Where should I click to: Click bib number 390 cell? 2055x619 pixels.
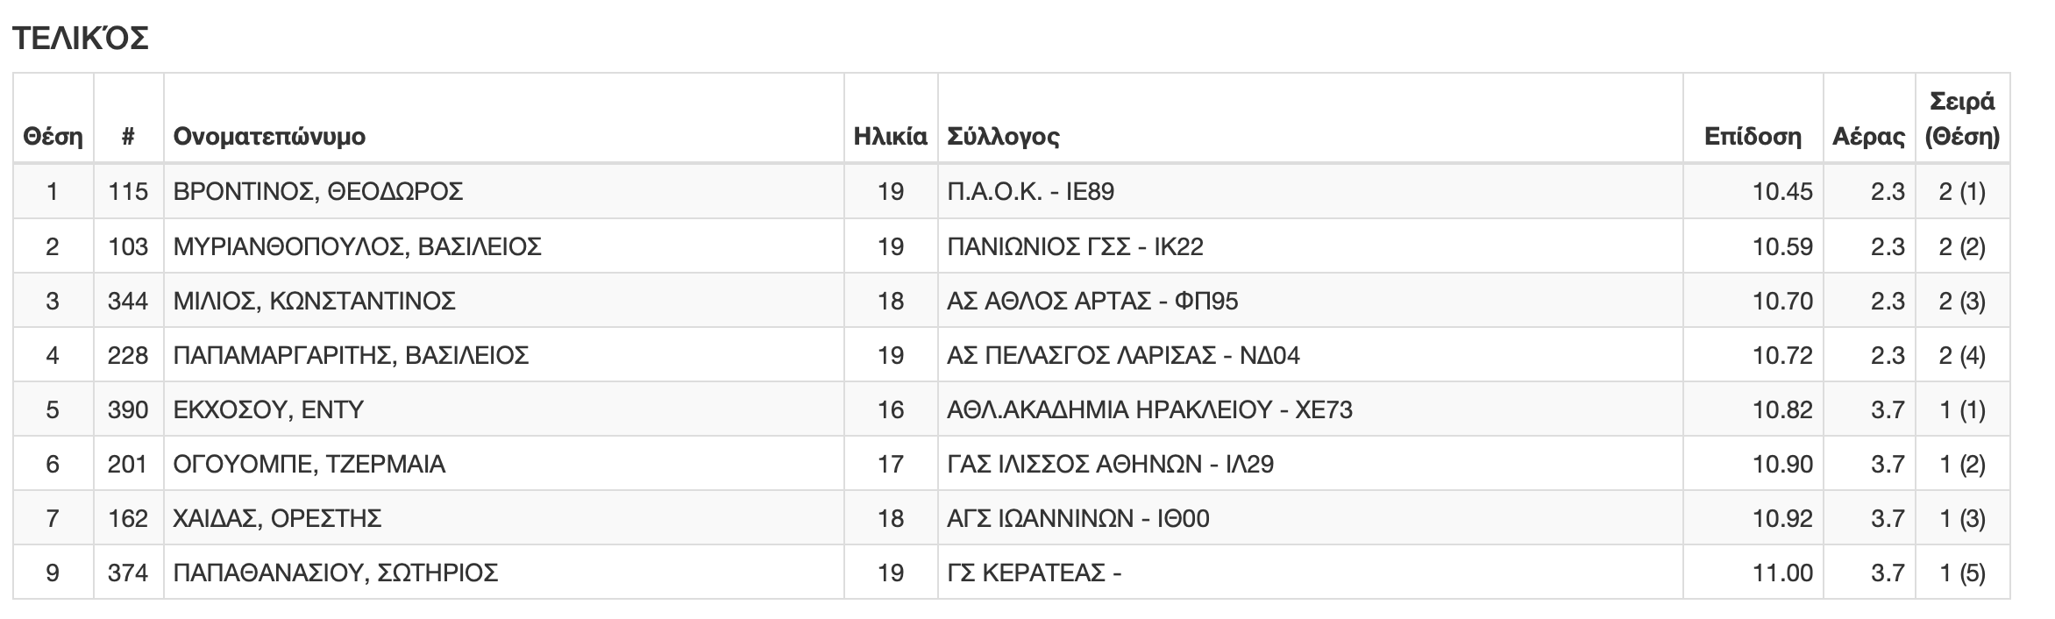click(x=128, y=409)
